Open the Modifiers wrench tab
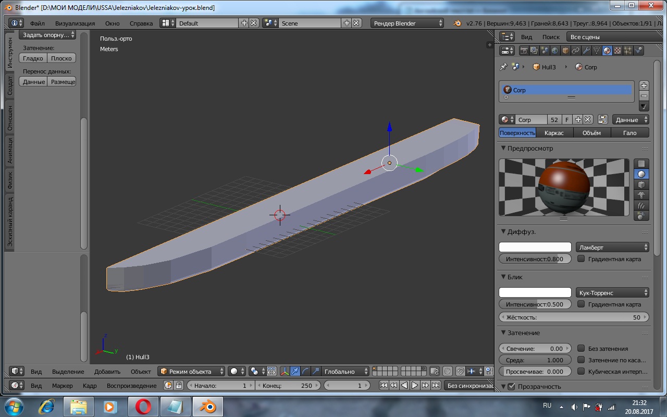The image size is (667, 417). pos(586,51)
